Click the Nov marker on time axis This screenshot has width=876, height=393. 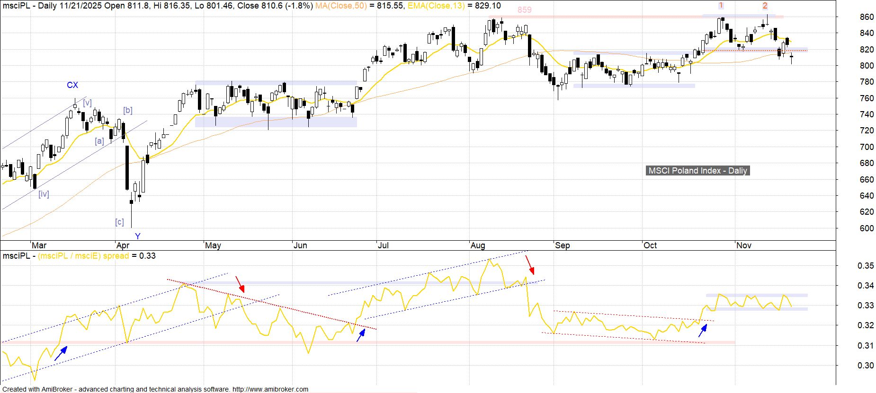(744, 245)
